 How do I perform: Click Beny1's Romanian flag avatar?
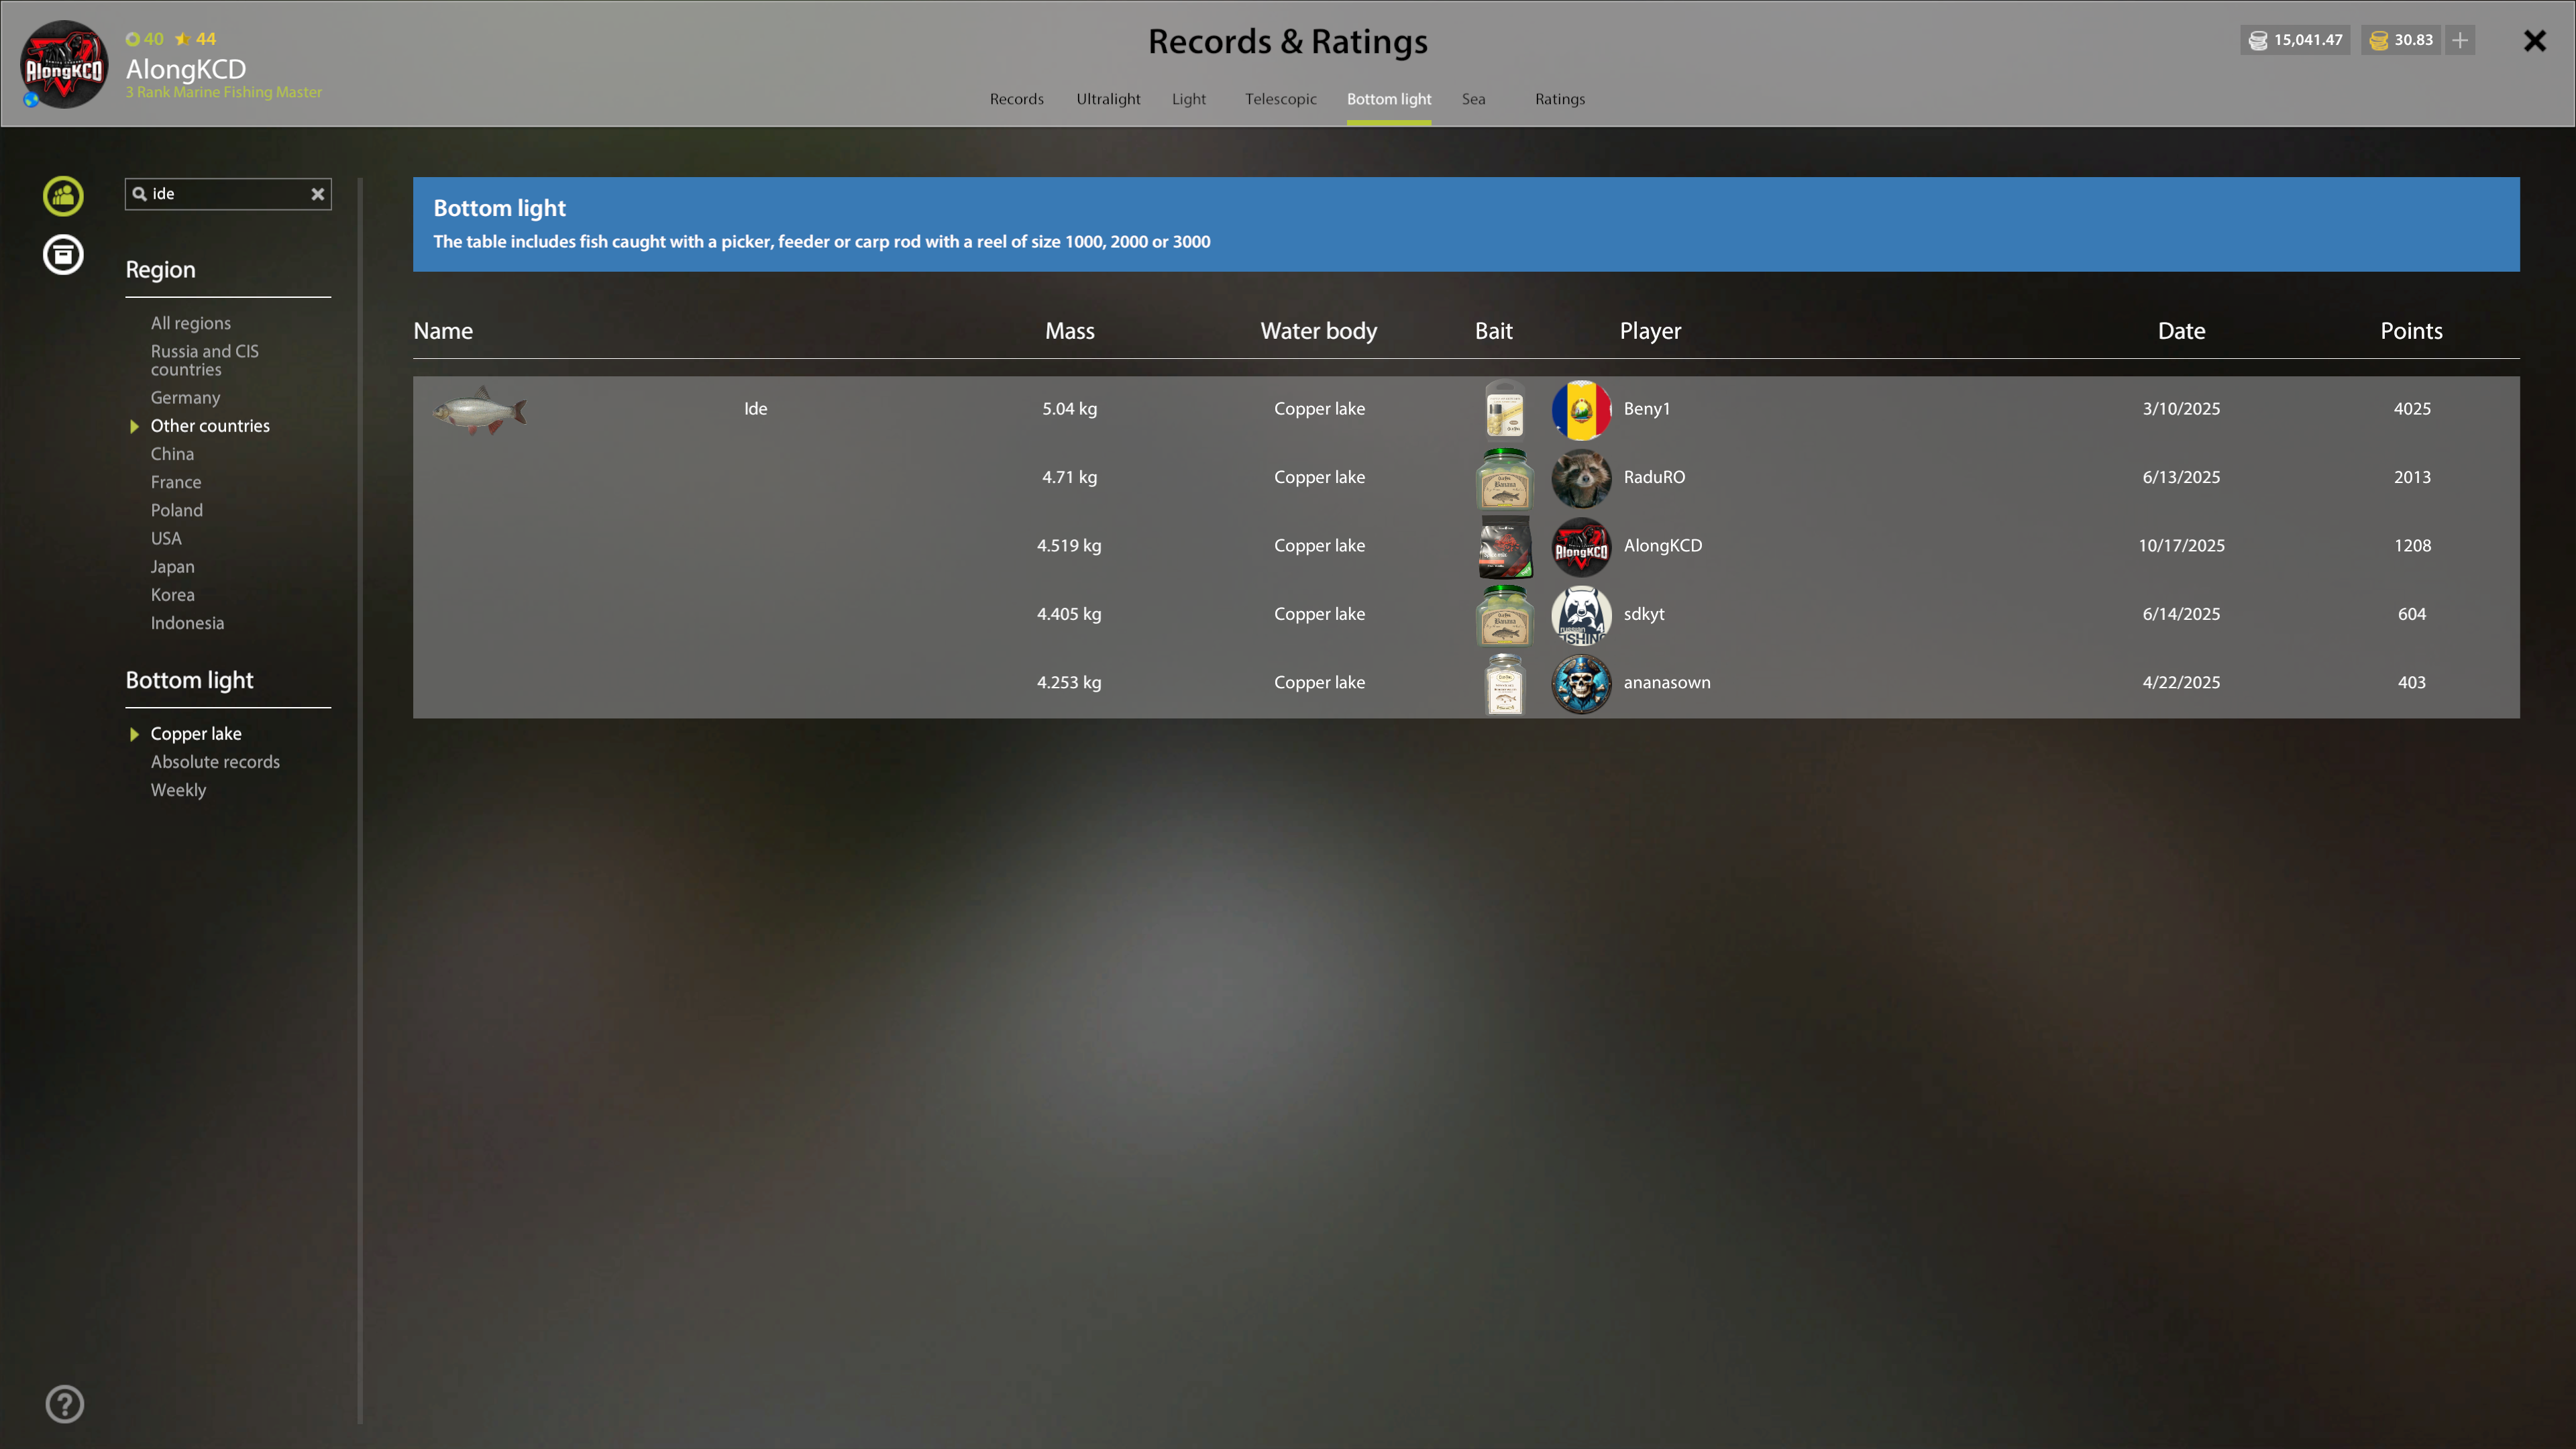coord(1580,409)
